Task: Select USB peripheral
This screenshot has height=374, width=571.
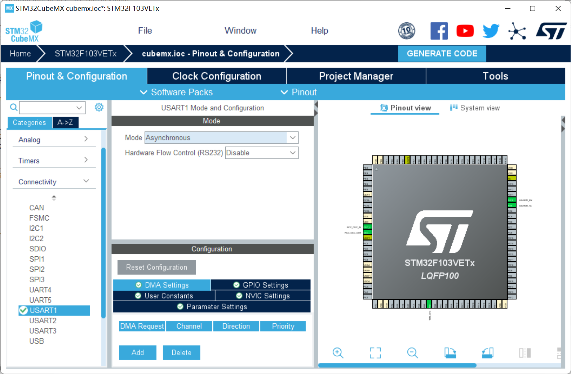Action: coord(37,341)
